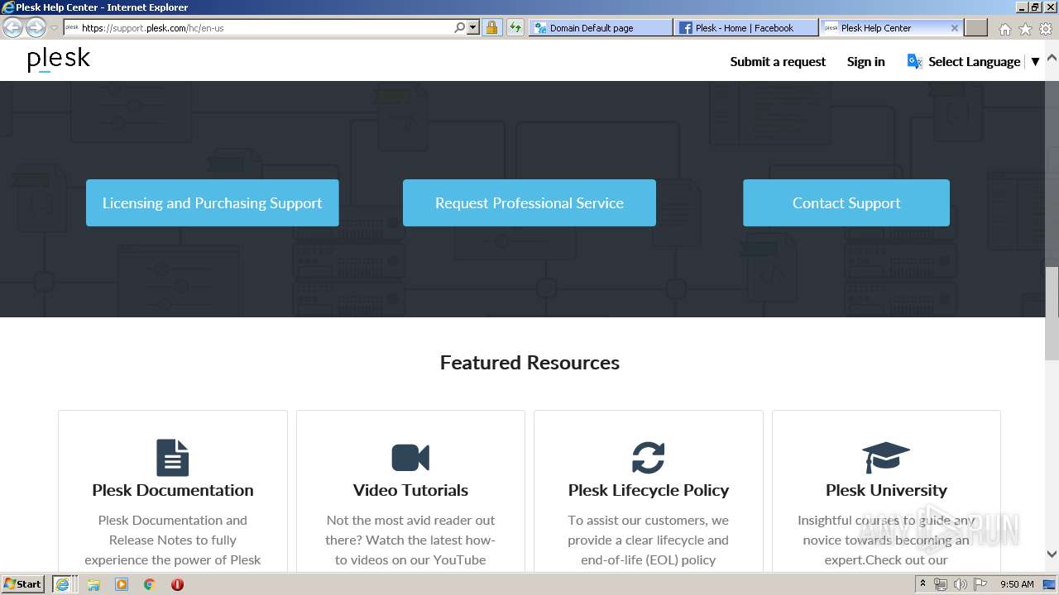Viewport: 1059px width, 595px height.
Task: Click the Video Tutorials camera icon
Action: (410, 457)
